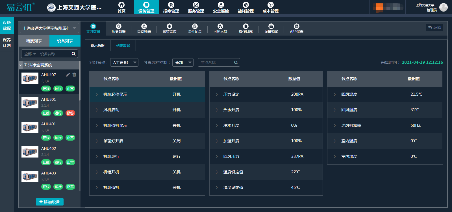Screen dimensions: 452x212
Task: Open the 首页 home icon
Action: coord(121,5)
